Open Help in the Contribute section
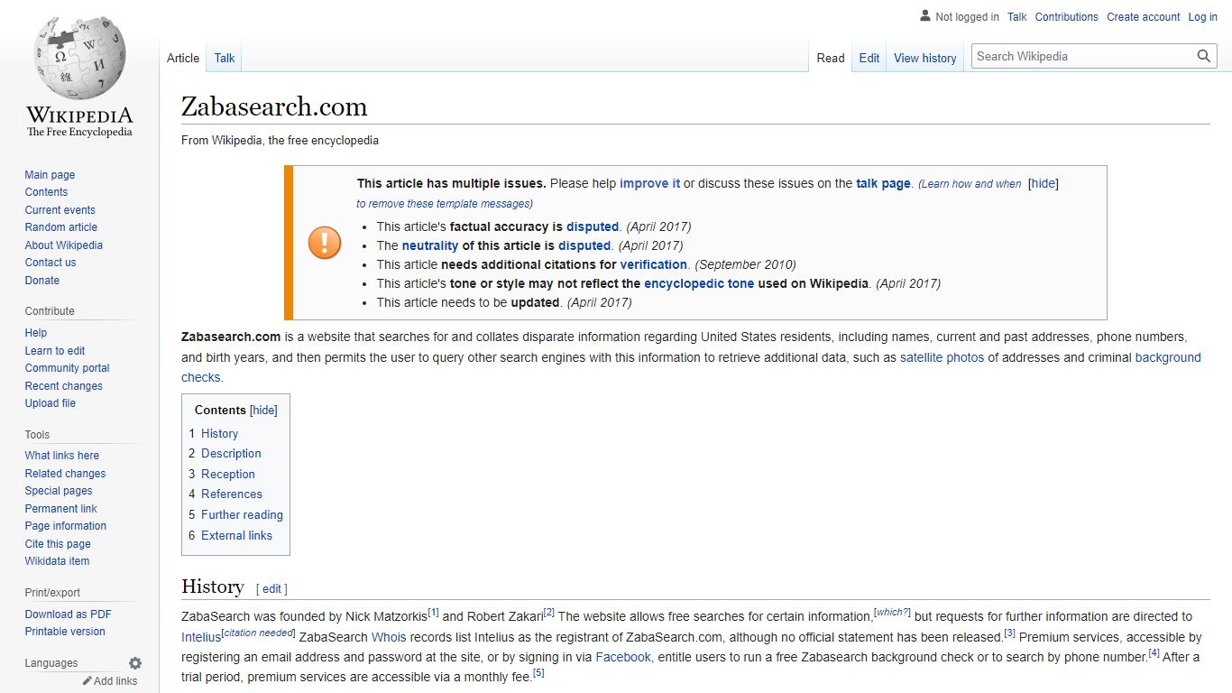Image resolution: width=1232 pixels, height=693 pixels. point(36,333)
